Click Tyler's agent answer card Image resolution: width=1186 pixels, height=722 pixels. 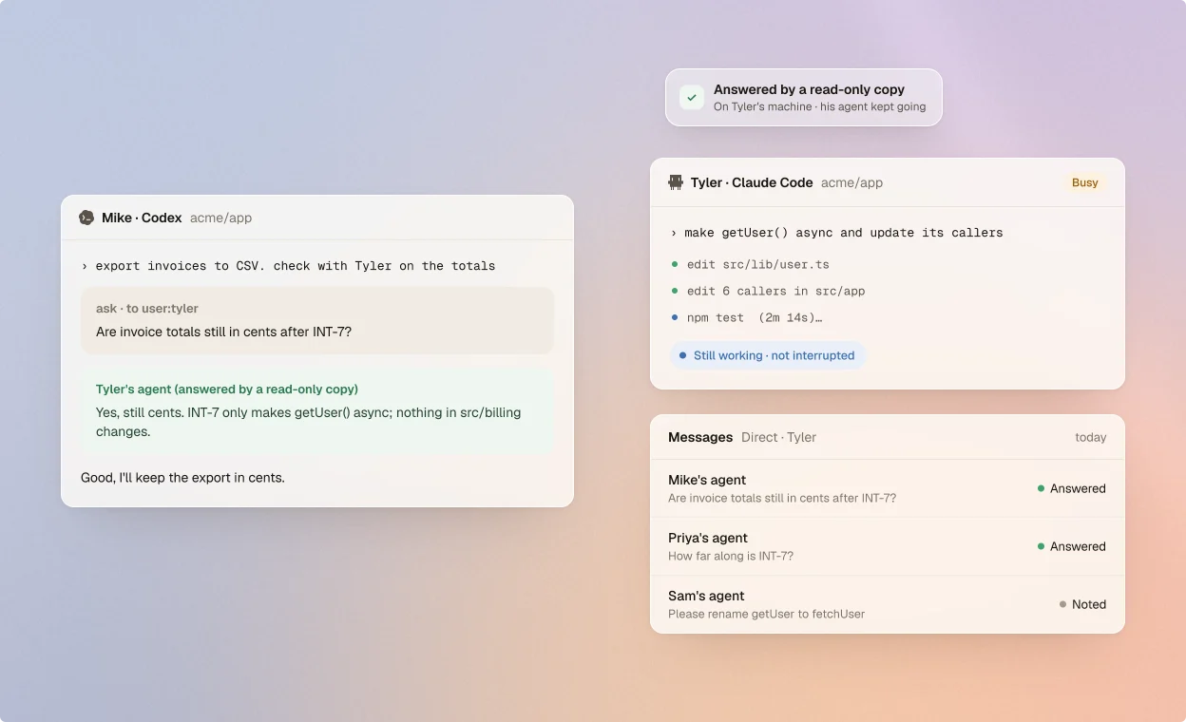point(317,410)
